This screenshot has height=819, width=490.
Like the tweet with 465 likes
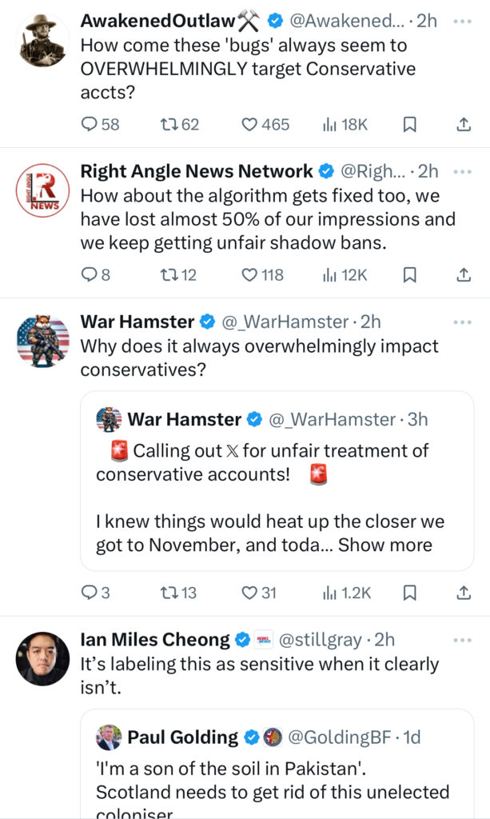250,124
